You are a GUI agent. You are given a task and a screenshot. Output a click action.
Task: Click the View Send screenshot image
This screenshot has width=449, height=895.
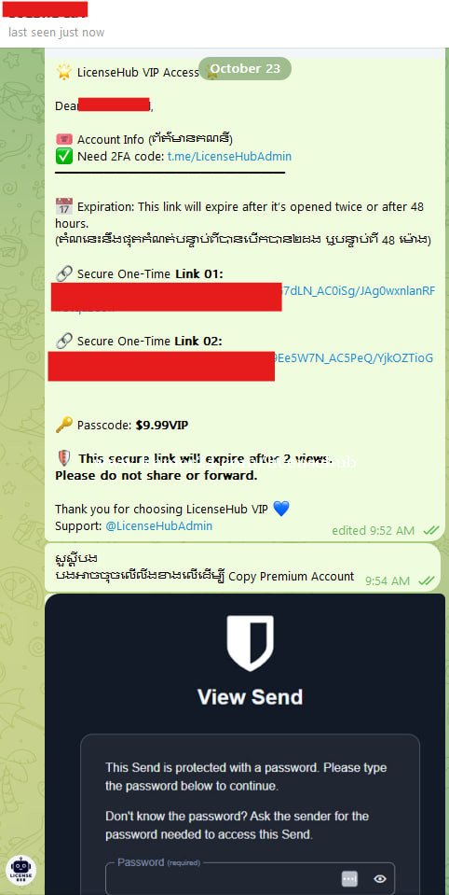245,744
